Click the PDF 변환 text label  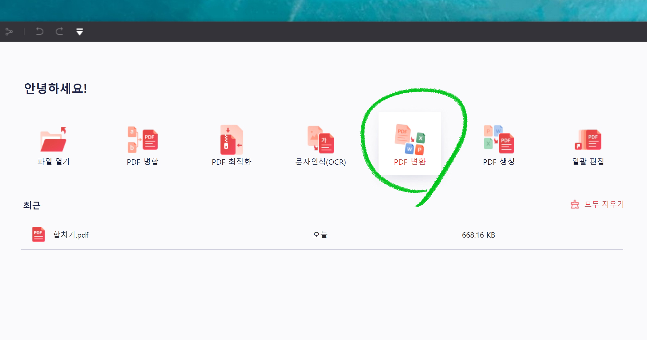[x=410, y=162]
